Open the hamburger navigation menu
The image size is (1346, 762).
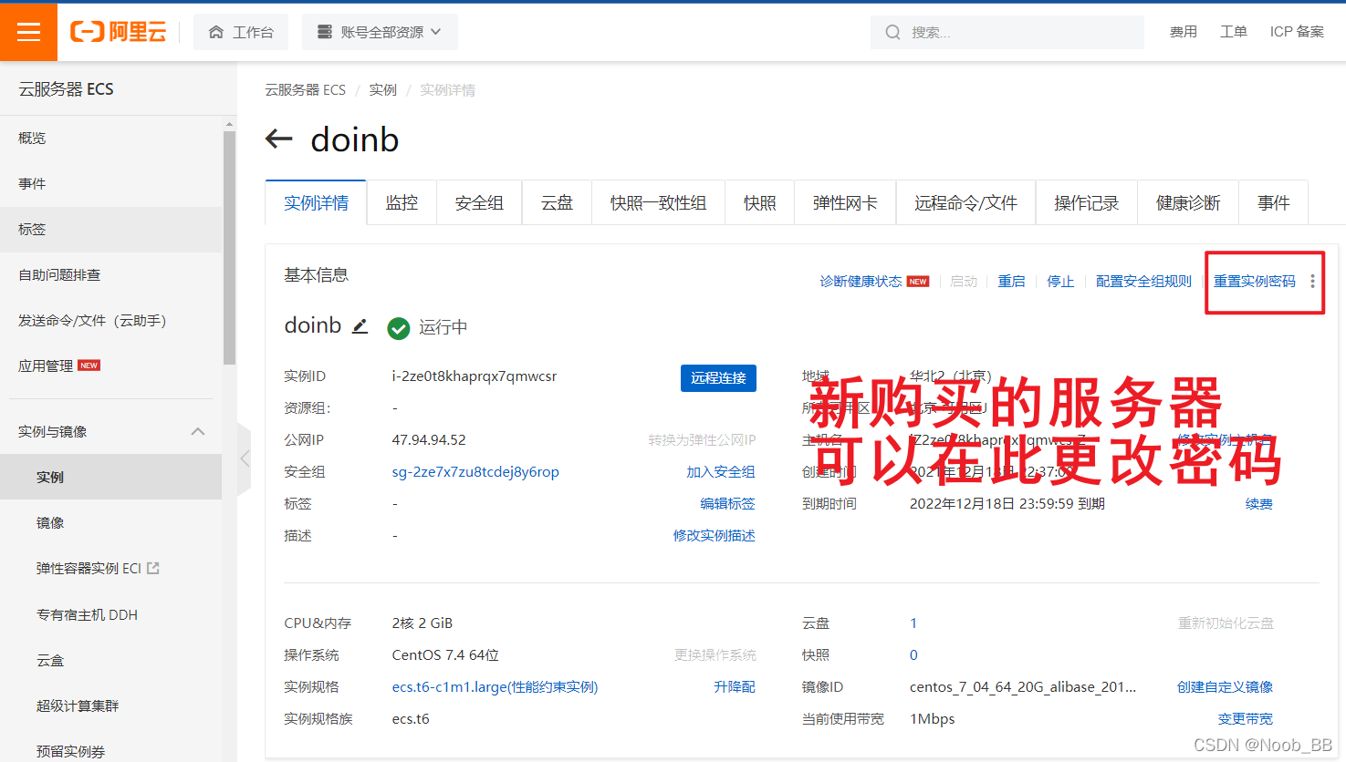coord(28,31)
